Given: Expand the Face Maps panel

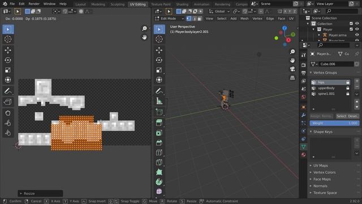Looking at the screenshot, I should pyautogui.click(x=311, y=179).
